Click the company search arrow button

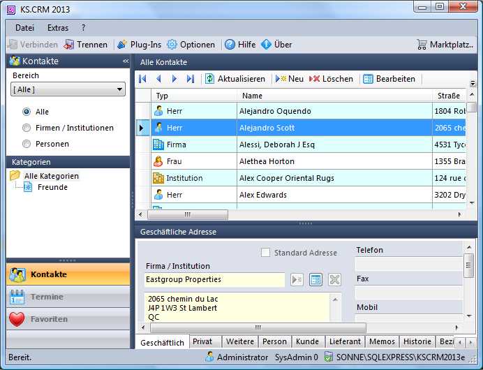[x=297, y=280]
